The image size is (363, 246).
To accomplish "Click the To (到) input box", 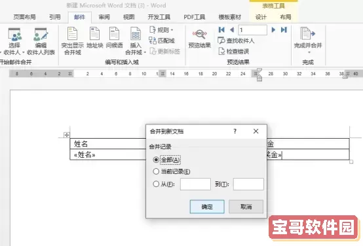I will [x=248, y=184].
